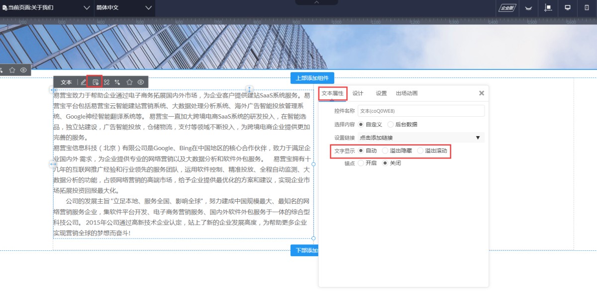The width and height of the screenshot is (597, 296).
Task: Switch to desktop view icon
Action: click(x=568, y=8)
